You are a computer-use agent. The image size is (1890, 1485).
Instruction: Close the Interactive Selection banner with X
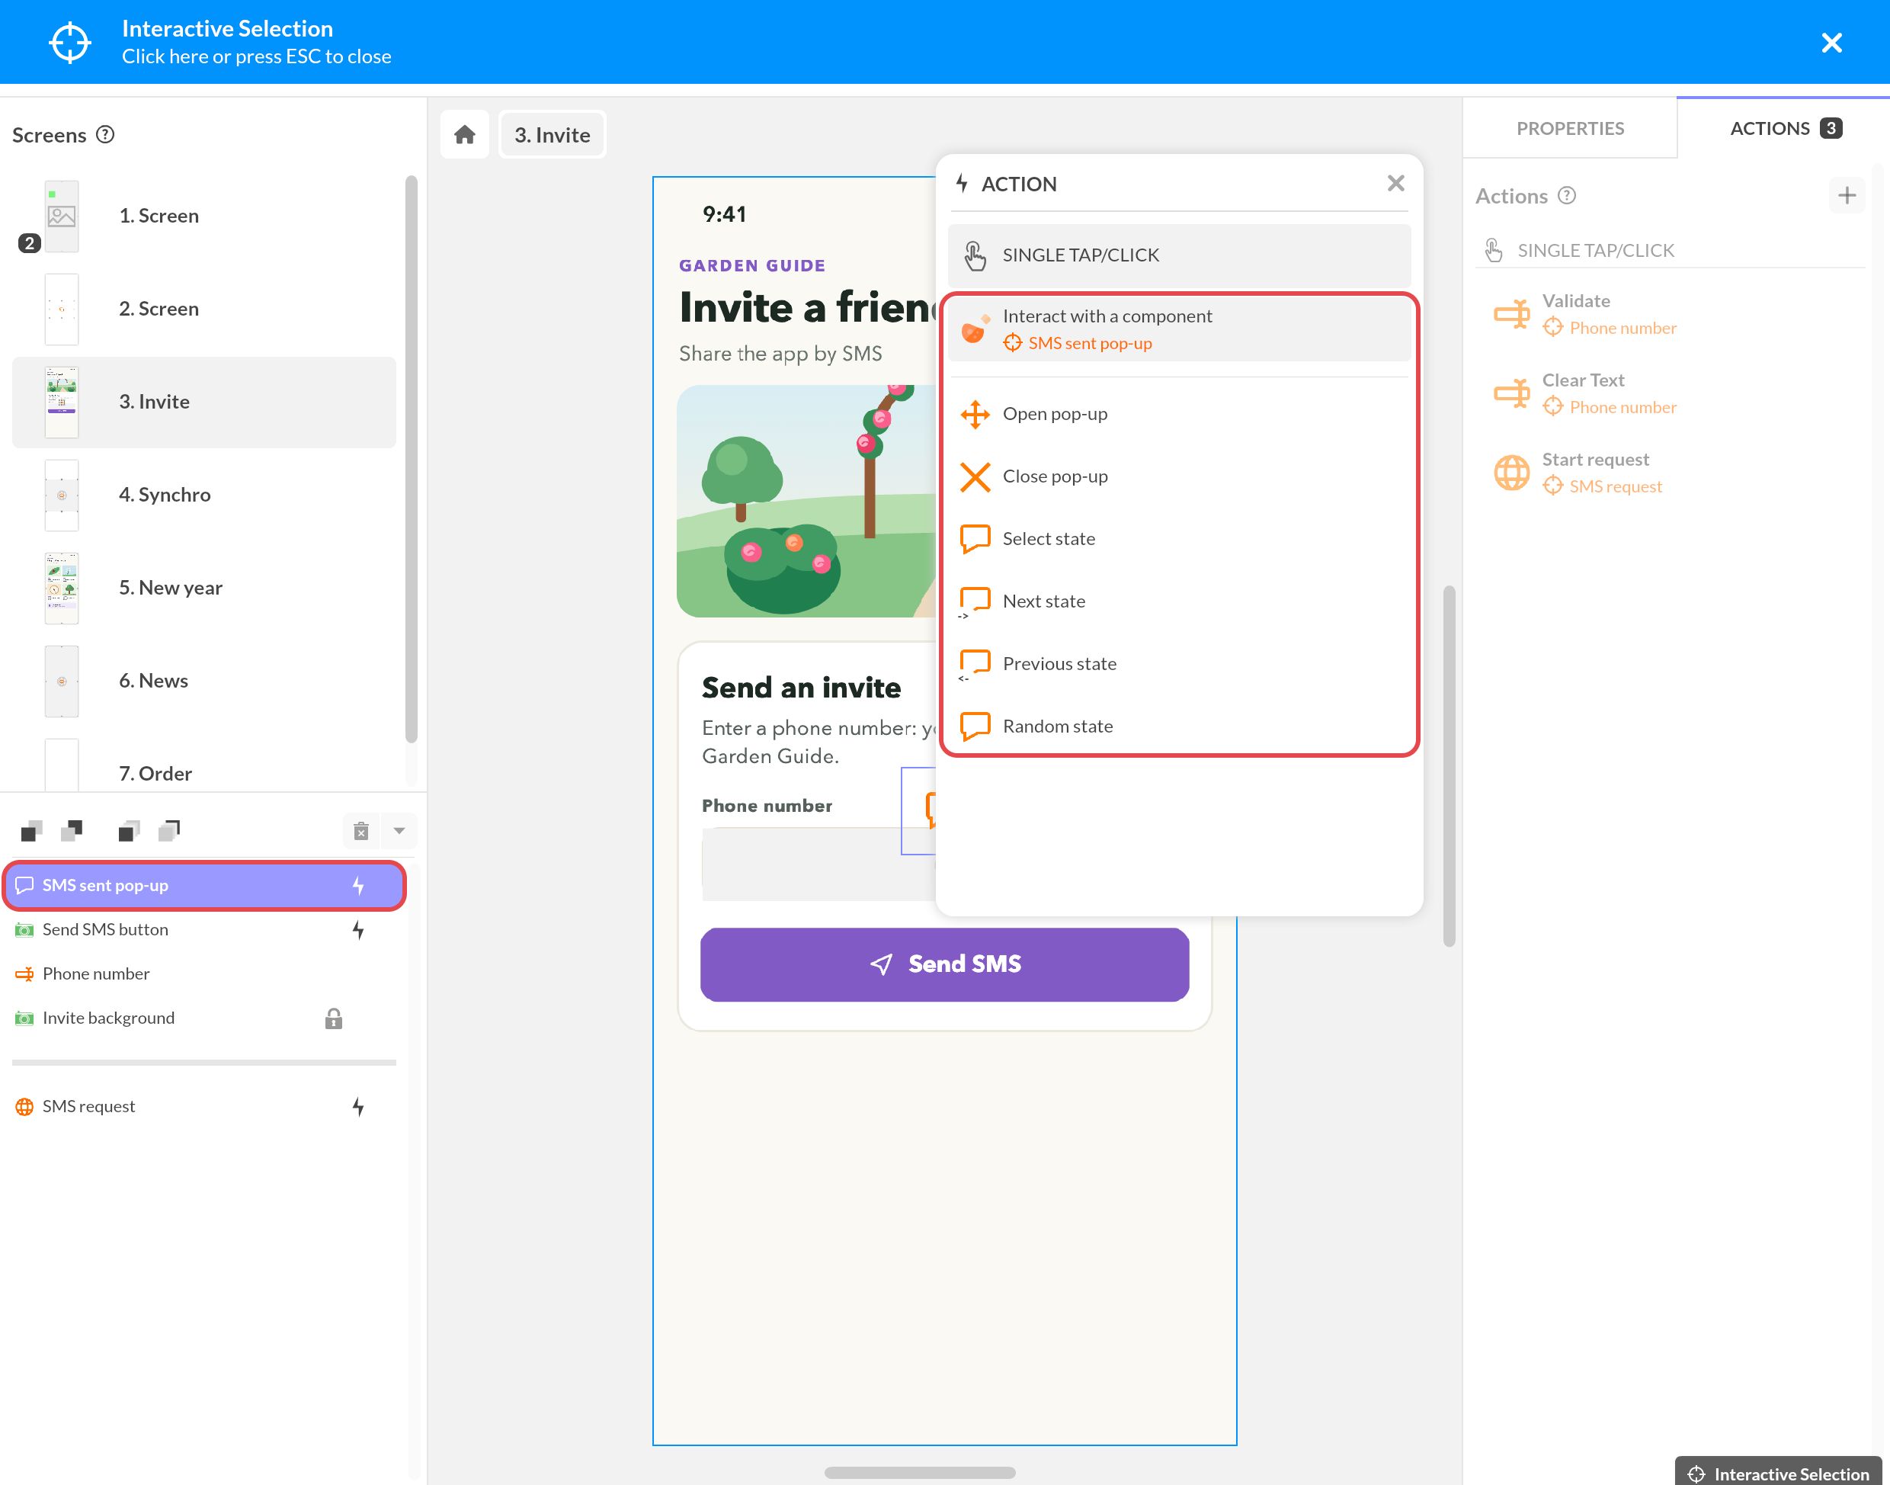[1831, 43]
